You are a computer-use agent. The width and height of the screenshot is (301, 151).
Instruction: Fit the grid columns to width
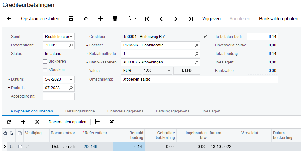(x=98, y=122)
